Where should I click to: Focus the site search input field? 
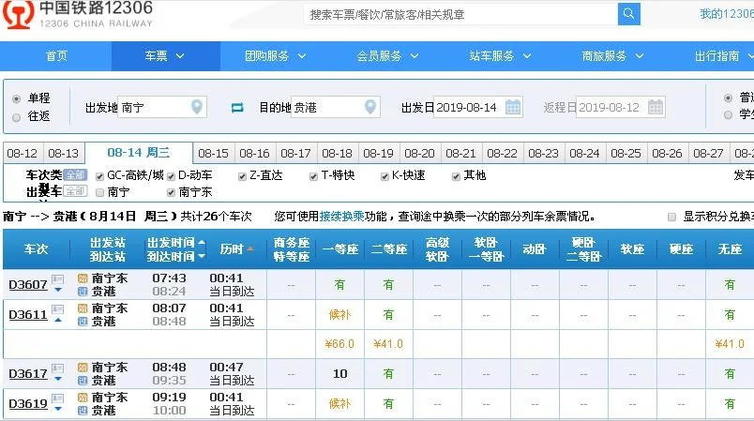coord(460,14)
